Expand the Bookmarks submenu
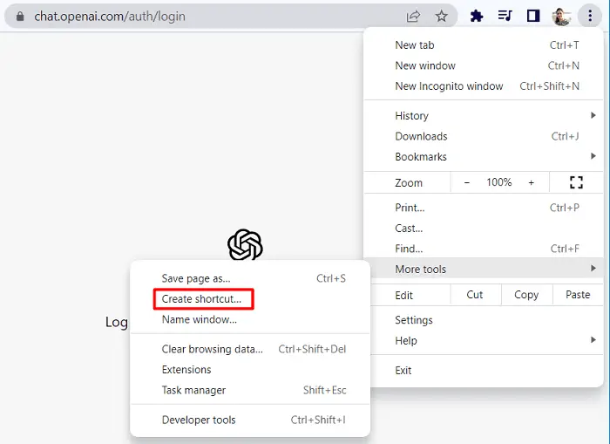The height and width of the screenshot is (444, 610). 483,156
